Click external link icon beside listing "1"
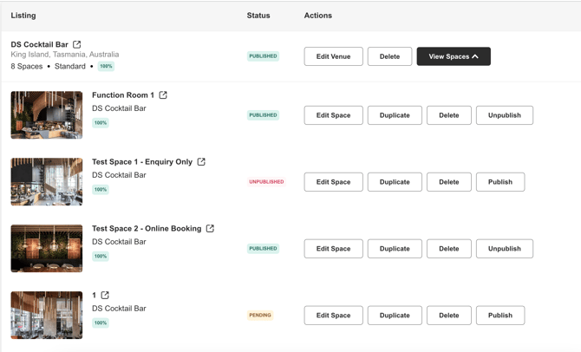 coord(105,296)
